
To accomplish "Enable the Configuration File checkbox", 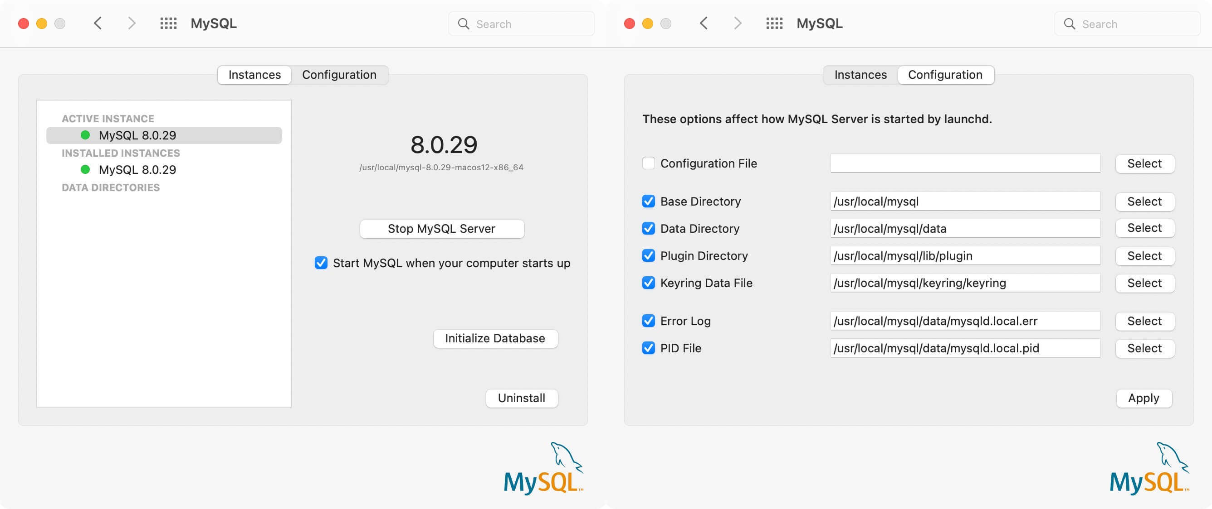I will pyautogui.click(x=648, y=163).
